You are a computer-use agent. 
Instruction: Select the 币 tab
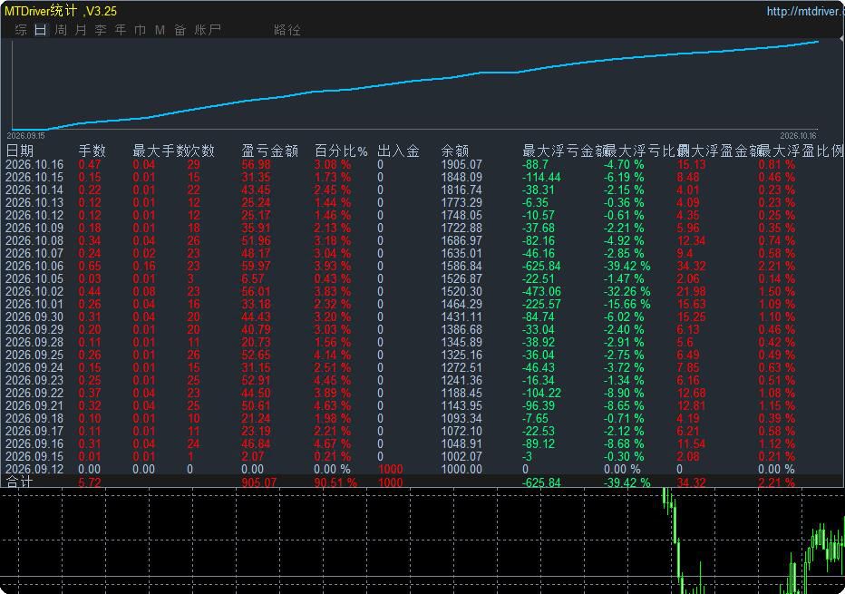141,30
